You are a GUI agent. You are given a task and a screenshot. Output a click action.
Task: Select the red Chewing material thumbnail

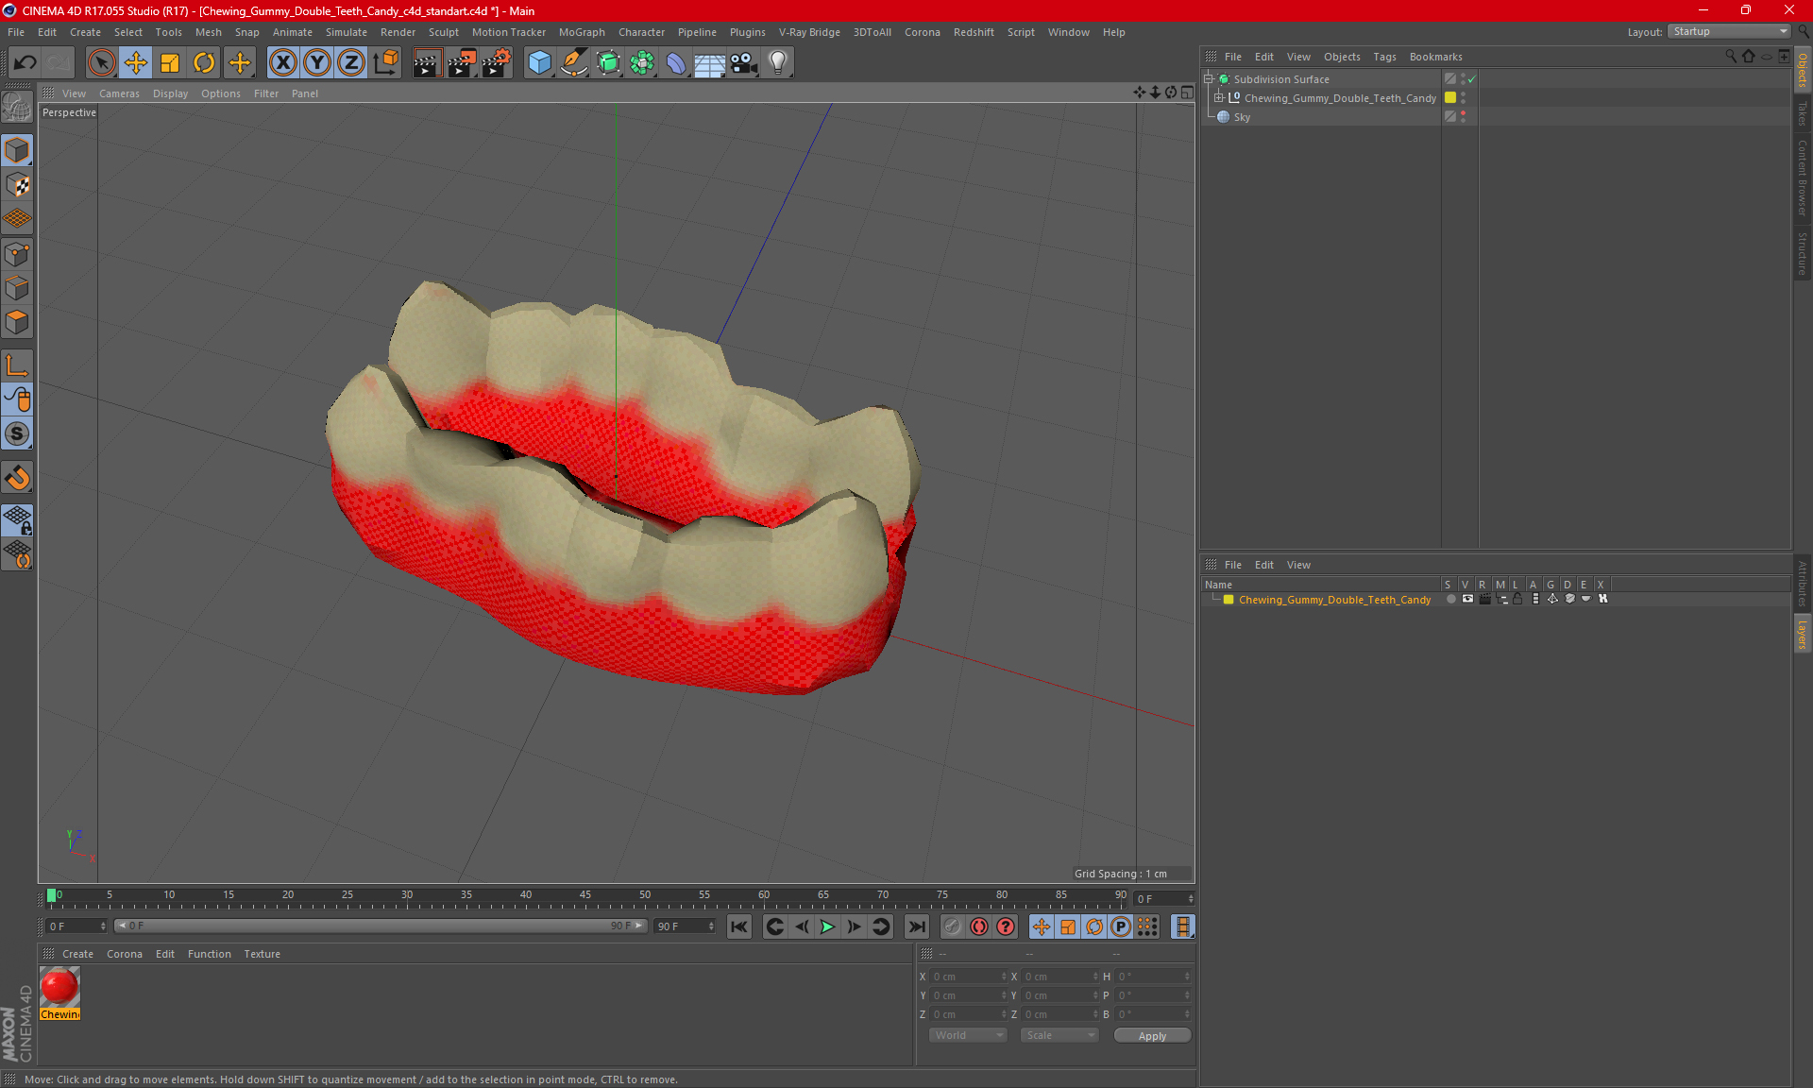pyautogui.click(x=59, y=988)
